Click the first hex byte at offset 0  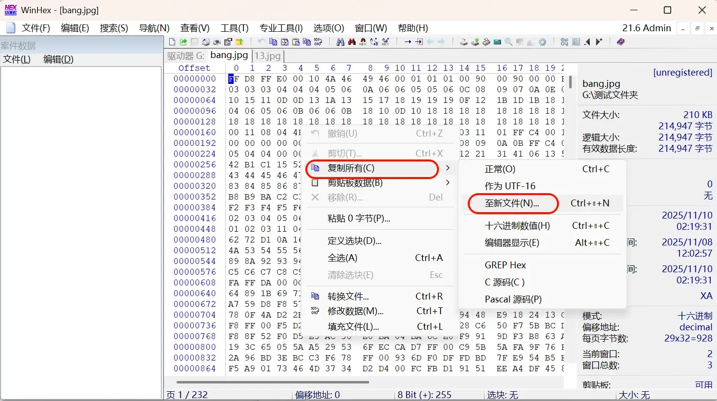coord(234,79)
